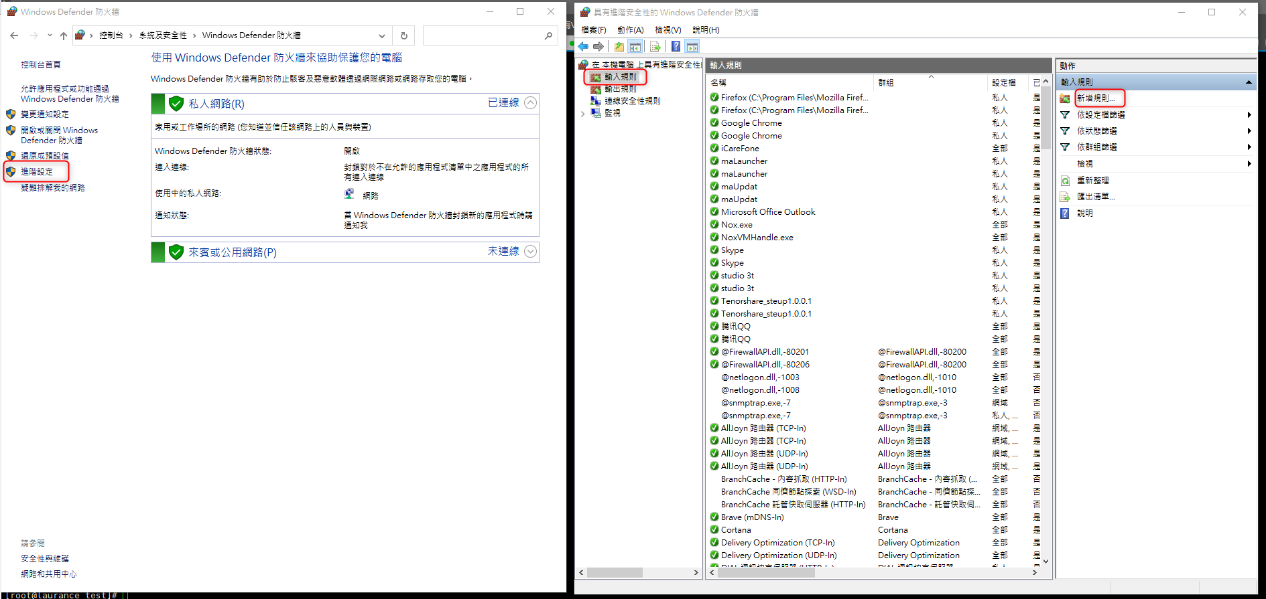Open 開啟或關閉 Windows Defender 防火牆 link
The width and height of the screenshot is (1266, 599).
(x=59, y=135)
